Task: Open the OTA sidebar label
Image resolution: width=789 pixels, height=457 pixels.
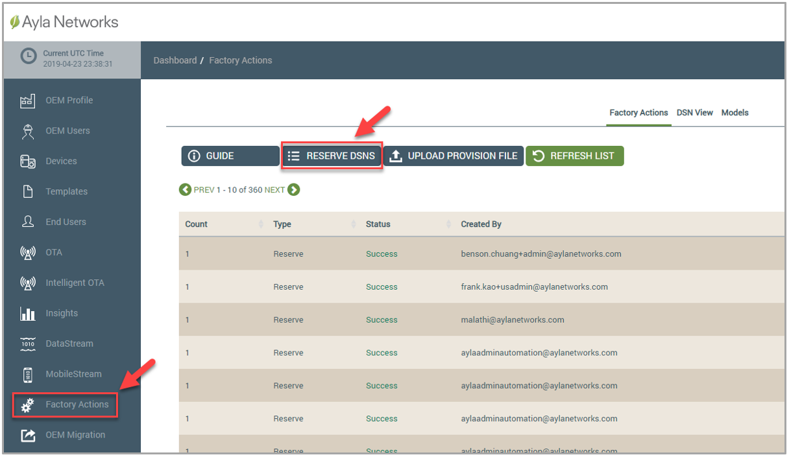Action: coord(54,252)
